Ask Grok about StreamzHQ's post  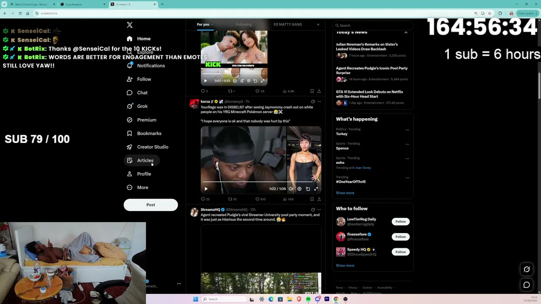click(x=313, y=210)
